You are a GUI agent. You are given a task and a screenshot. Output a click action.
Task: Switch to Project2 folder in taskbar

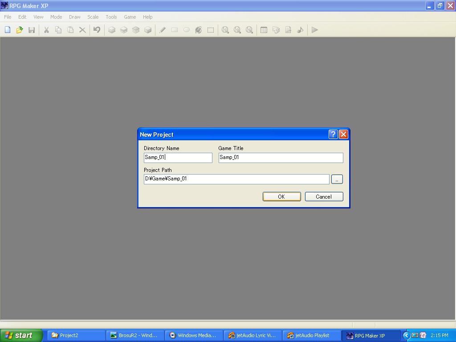click(x=76, y=335)
